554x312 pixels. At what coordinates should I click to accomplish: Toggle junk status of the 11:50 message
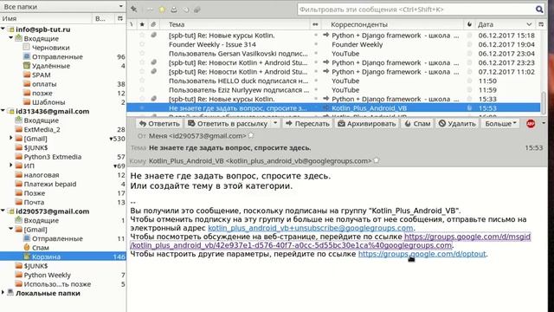coord(469,81)
